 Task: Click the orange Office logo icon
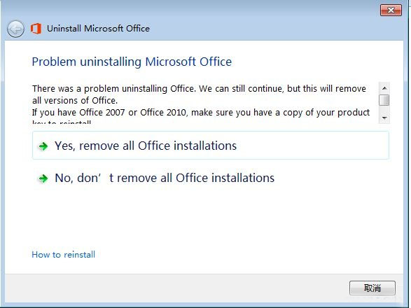(36, 28)
